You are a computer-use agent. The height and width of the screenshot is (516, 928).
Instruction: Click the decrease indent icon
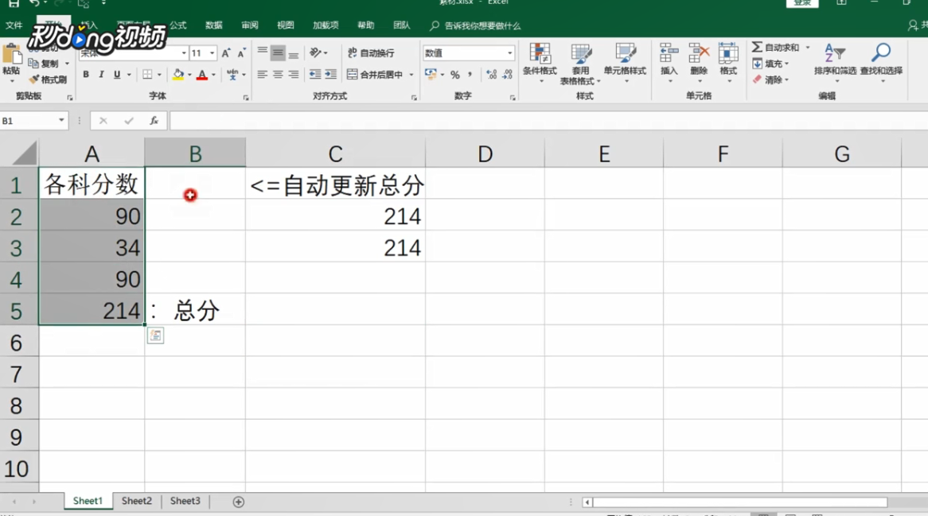(315, 75)
